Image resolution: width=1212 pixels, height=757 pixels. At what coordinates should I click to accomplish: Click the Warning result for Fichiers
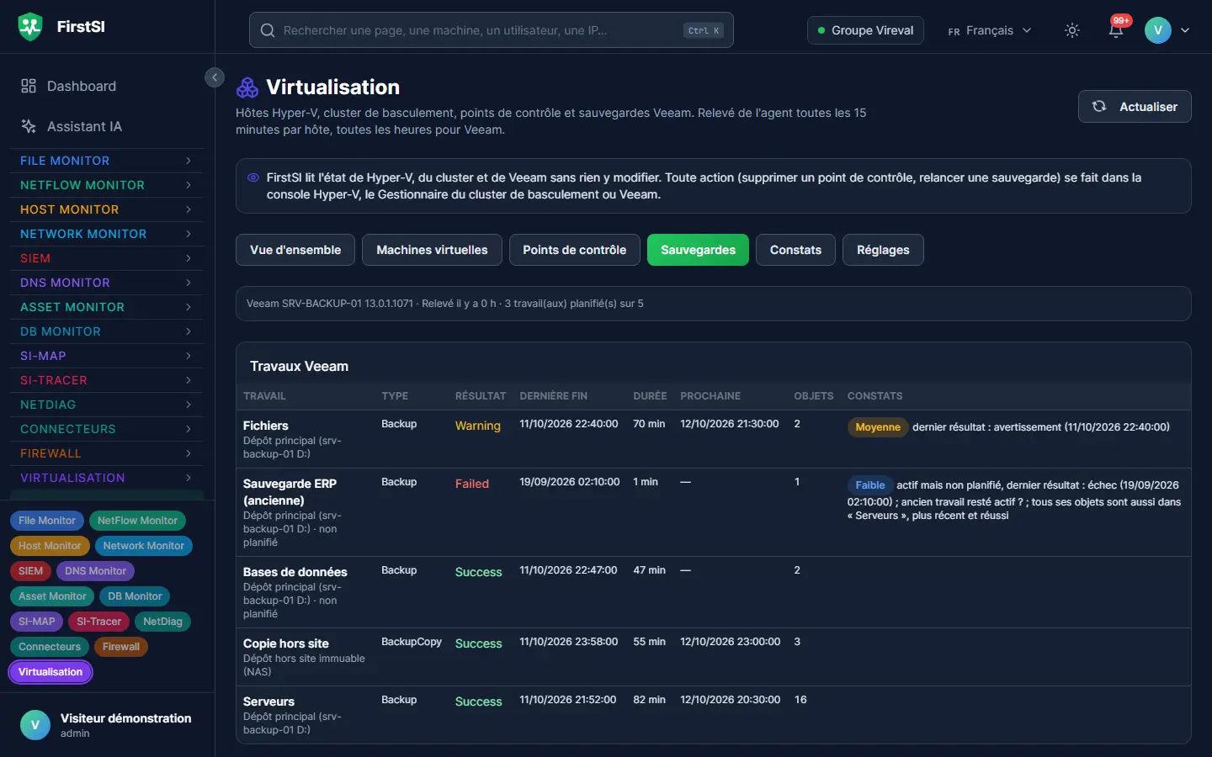pyautogui.click(x=478, y=426)
